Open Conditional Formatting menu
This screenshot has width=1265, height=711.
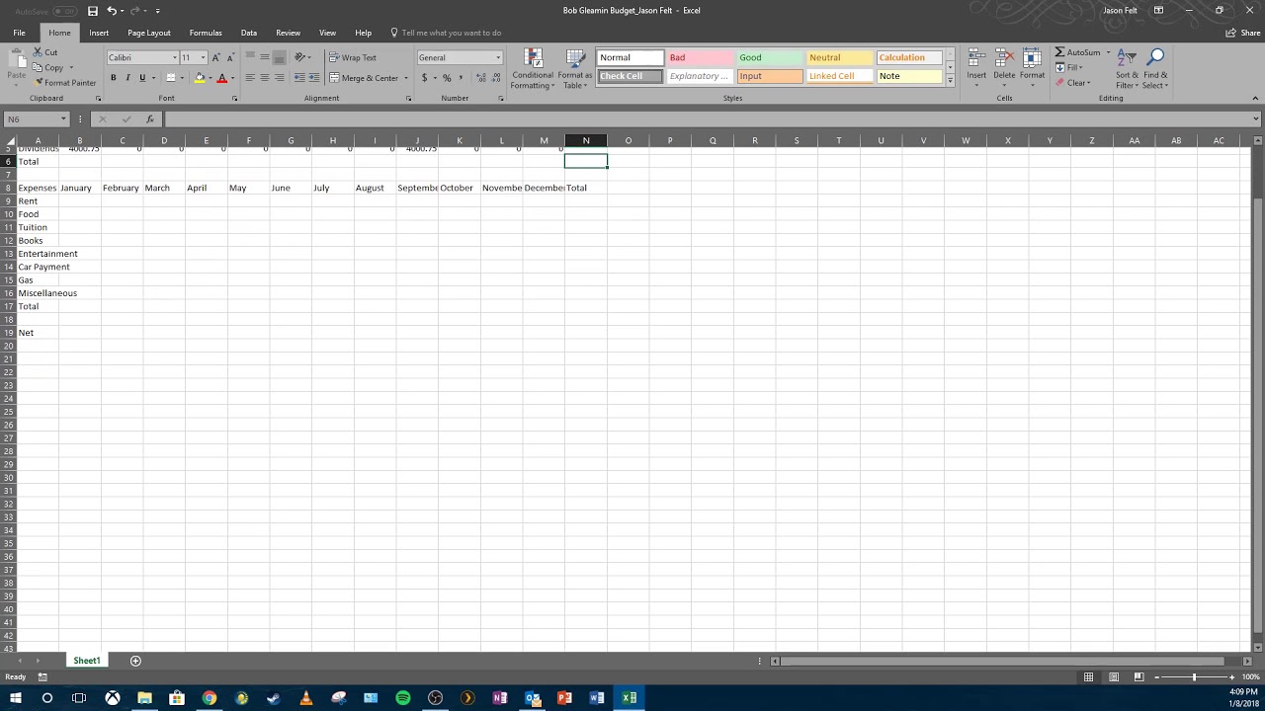point(533,69)
